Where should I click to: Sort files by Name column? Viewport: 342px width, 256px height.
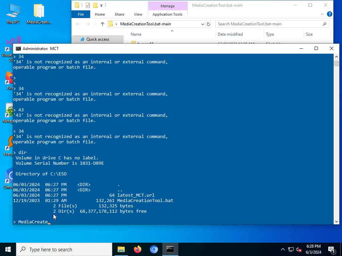click(x=136, y=34)
